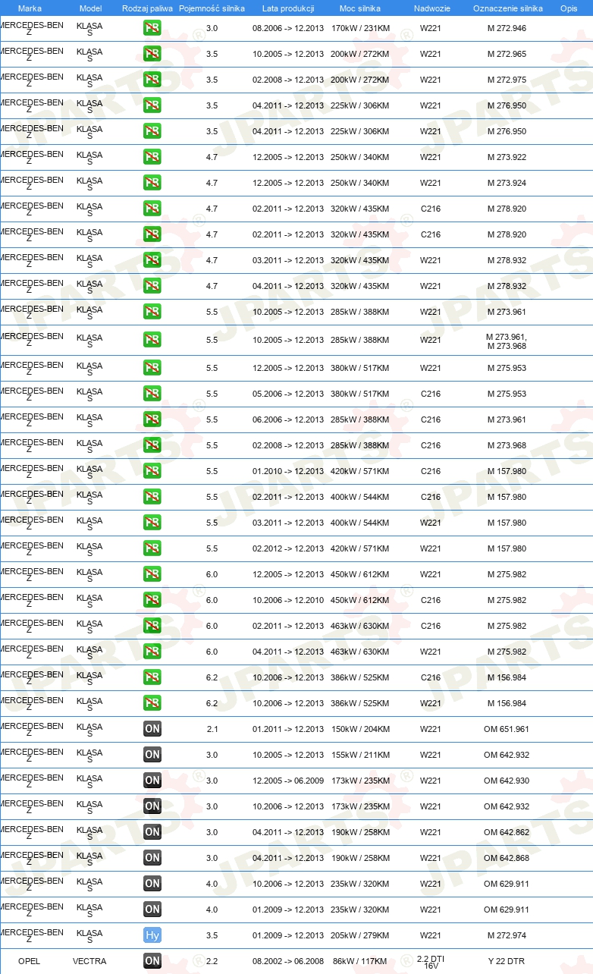Select the PB fuel icon beside M 272.975
The width and height of the screenshot is (593, 974).
pyautogui.click(x=152, y=80)
